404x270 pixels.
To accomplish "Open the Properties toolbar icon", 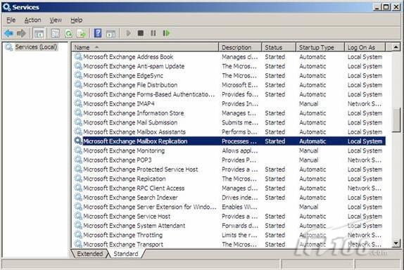I will [55, 34].
